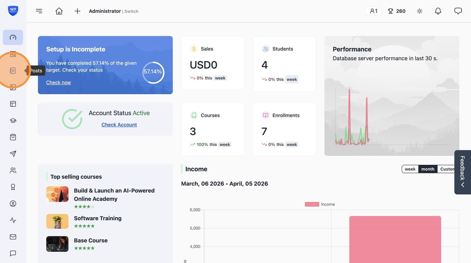
Task: Open the paper plane icon in sidebar
Action: click(x=13, y=154)
